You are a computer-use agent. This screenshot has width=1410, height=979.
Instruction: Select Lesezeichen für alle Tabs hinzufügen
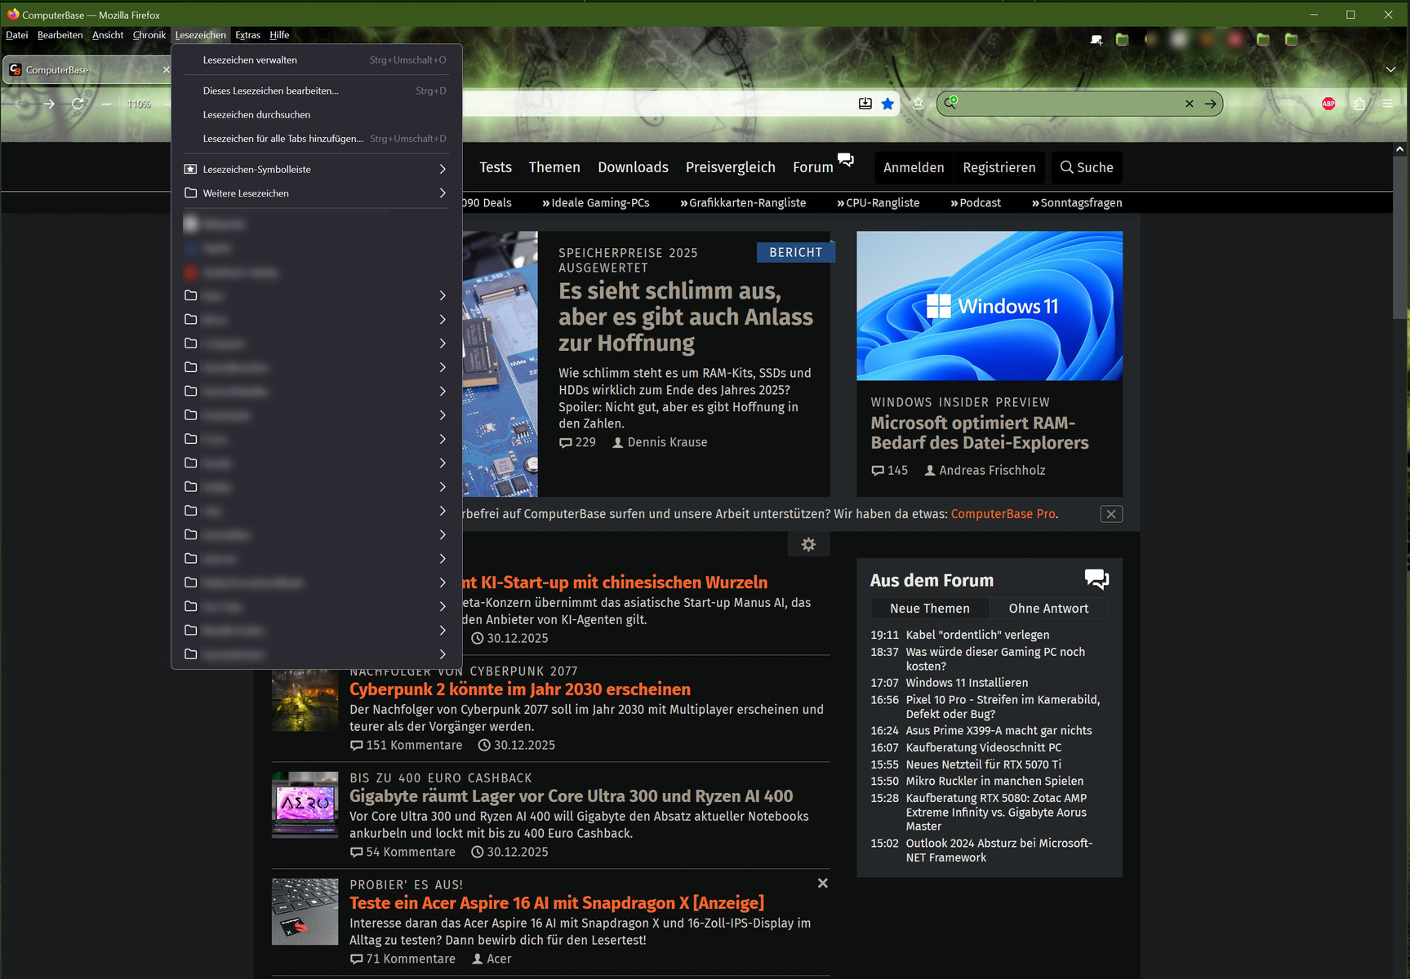[317, 139]
